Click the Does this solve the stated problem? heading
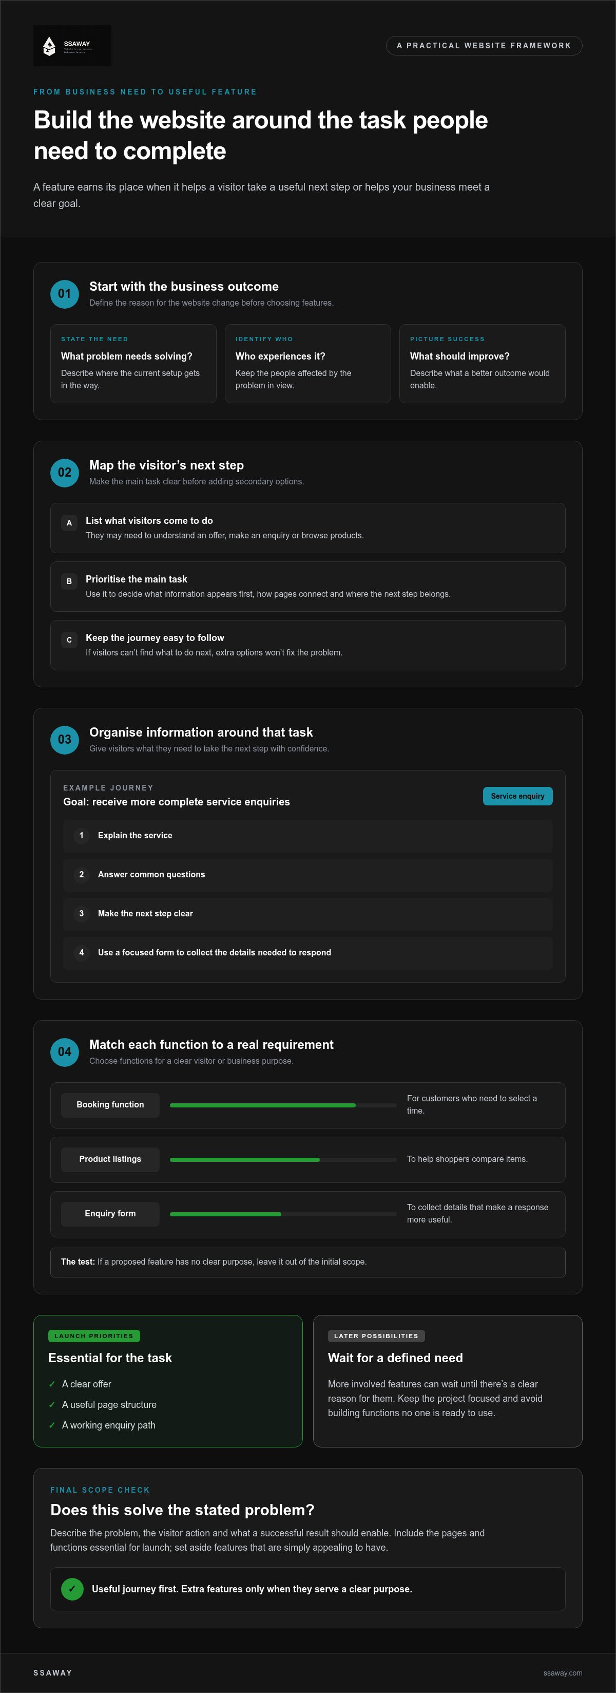The height and width of the screenshot is (1693, 616). [183, 1510]
